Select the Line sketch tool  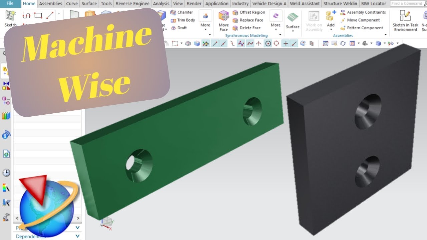[50, 15]
